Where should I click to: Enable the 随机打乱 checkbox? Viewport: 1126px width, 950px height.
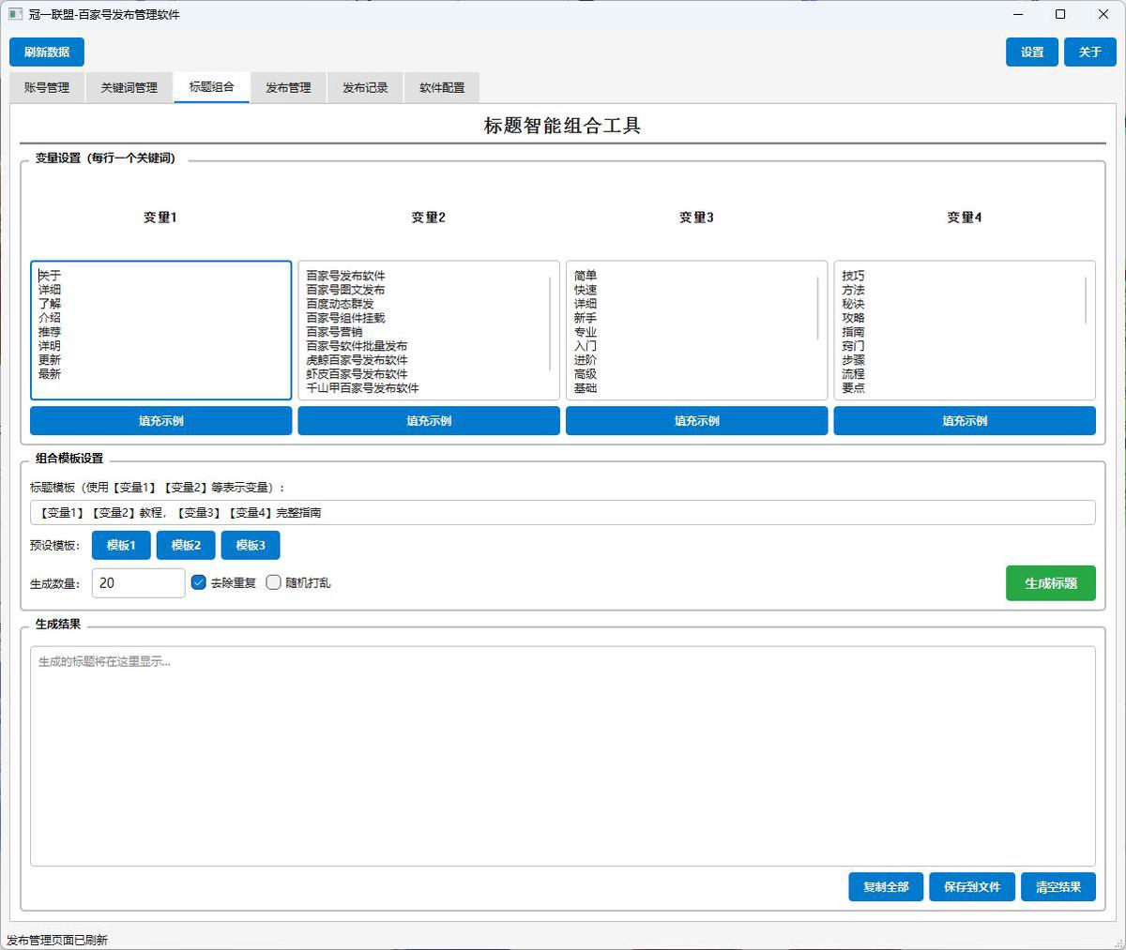point(274,582)
